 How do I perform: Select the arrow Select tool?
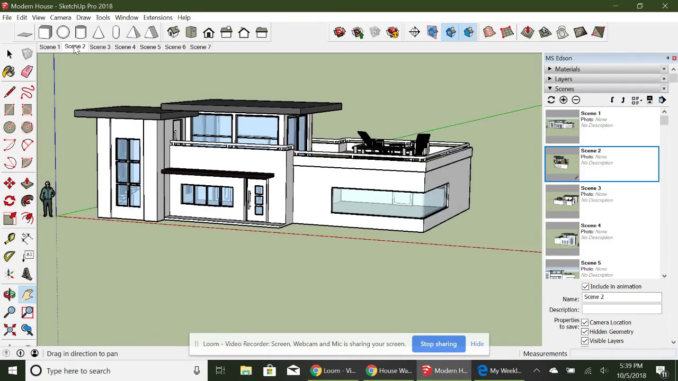point(9,54)
